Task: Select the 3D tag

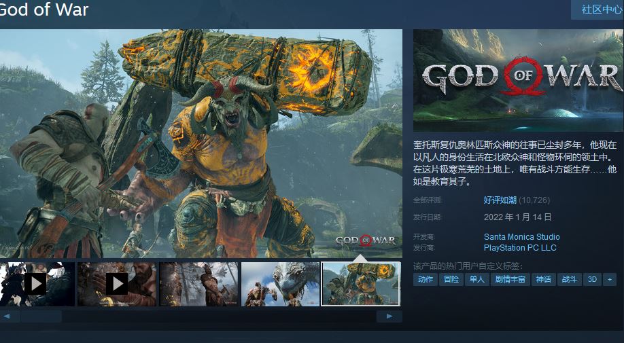Action: (592, 279)
